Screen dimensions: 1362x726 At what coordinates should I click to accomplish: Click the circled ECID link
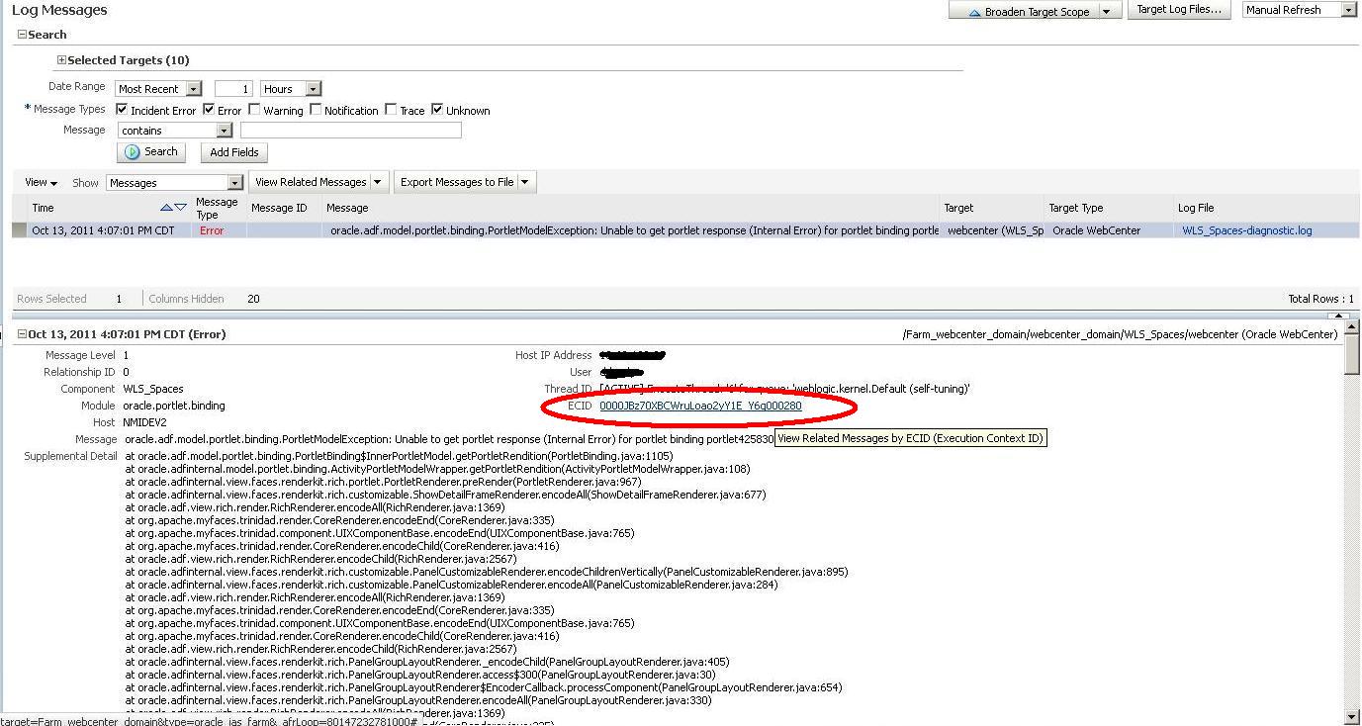[x=699, y=406]
